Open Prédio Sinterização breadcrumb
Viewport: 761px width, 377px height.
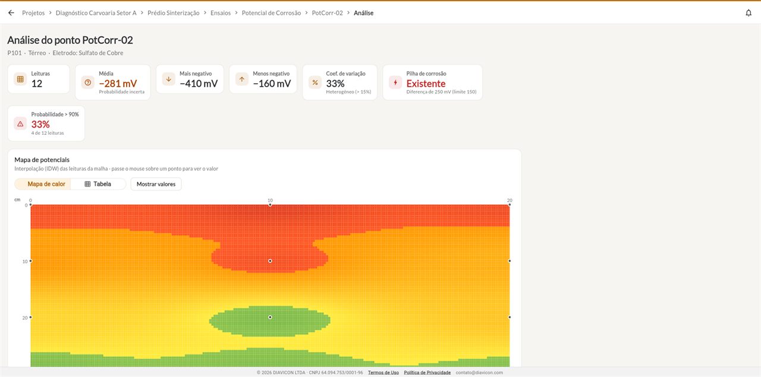pos(174,12)
